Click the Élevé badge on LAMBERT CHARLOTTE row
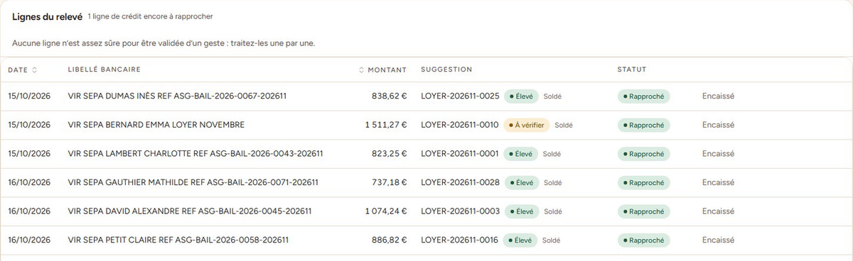 521,153
